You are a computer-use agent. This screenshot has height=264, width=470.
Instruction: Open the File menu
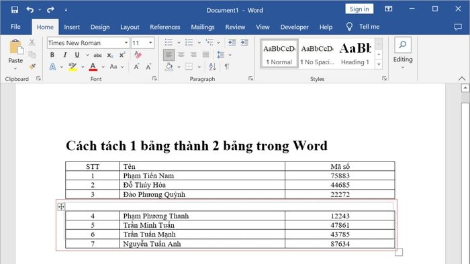(x=15, y=27)
